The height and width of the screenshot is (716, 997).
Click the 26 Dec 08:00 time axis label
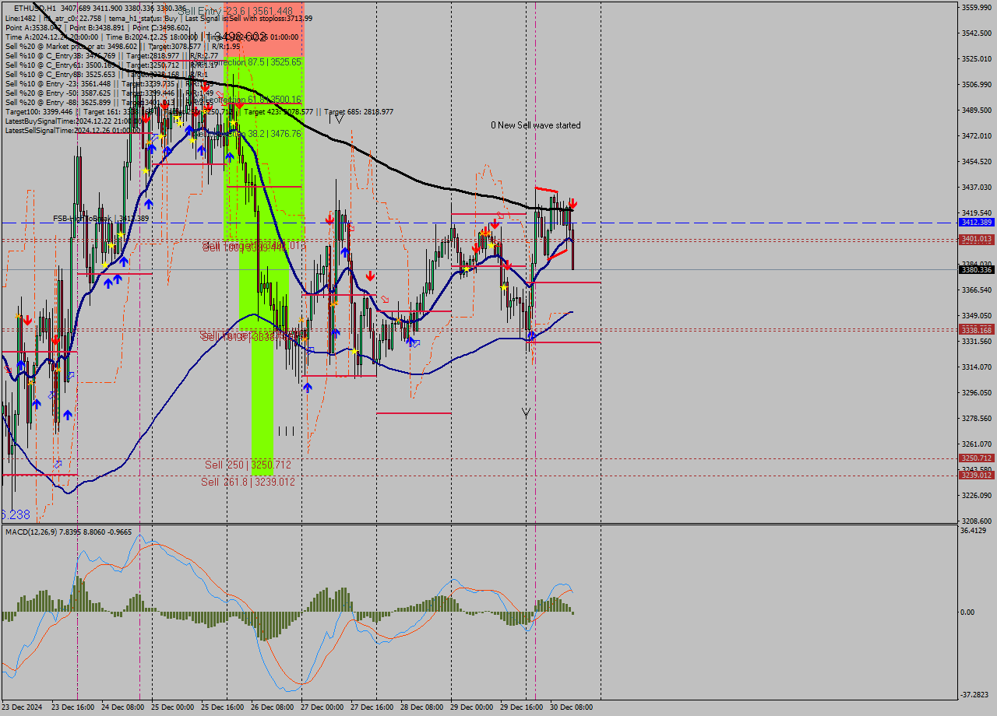272,707
